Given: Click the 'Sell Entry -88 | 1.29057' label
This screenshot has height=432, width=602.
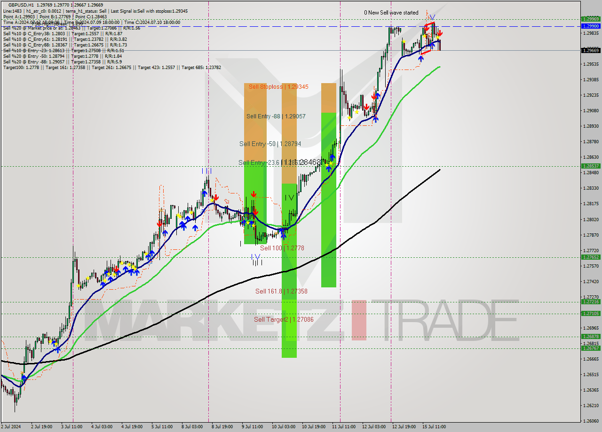Looking at the screenshot, I should pyautogui.click(x=276, y=116).
